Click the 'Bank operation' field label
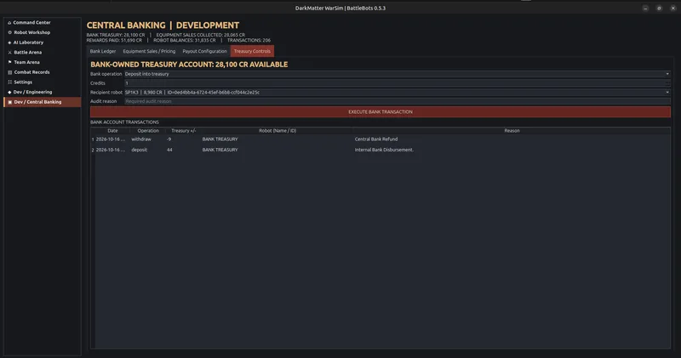This screenshot has height=358, width=681. 106,74
